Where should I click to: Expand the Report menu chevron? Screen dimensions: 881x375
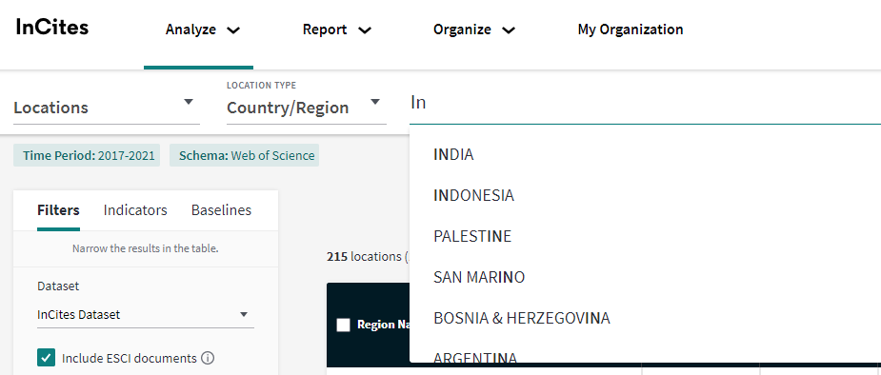tap(365, 30)
